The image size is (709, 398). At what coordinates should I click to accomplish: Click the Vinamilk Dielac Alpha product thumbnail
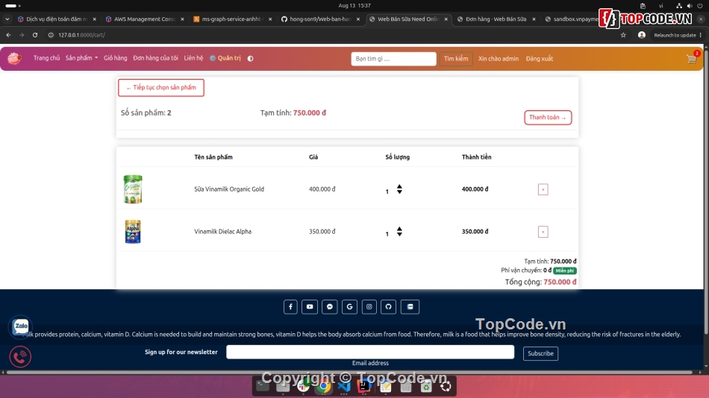tap(133, 231)
